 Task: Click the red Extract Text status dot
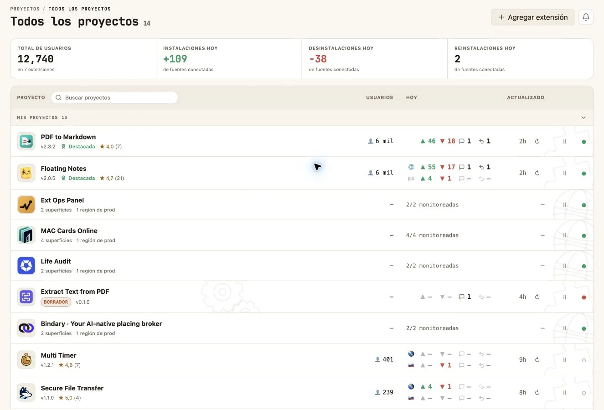(584, 297)
